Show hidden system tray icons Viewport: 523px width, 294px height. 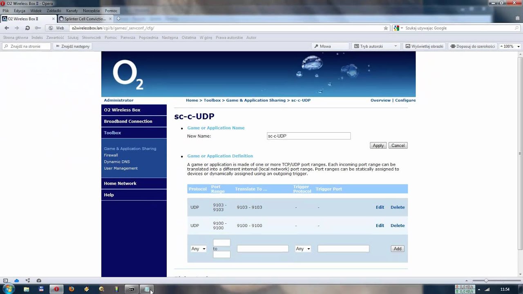click(x=479, y=289)
